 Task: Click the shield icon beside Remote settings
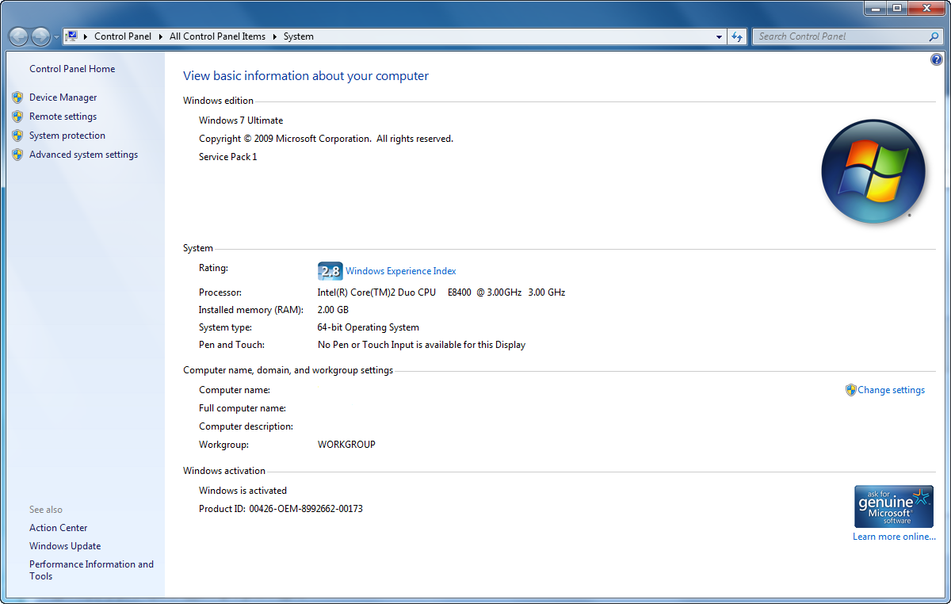(17, 117)
